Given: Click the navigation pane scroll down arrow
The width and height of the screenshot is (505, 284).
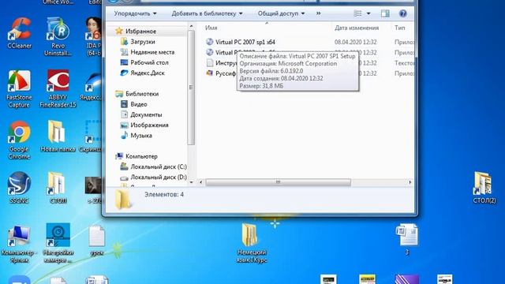Looking at the screenshot, I should click(191, 182).
